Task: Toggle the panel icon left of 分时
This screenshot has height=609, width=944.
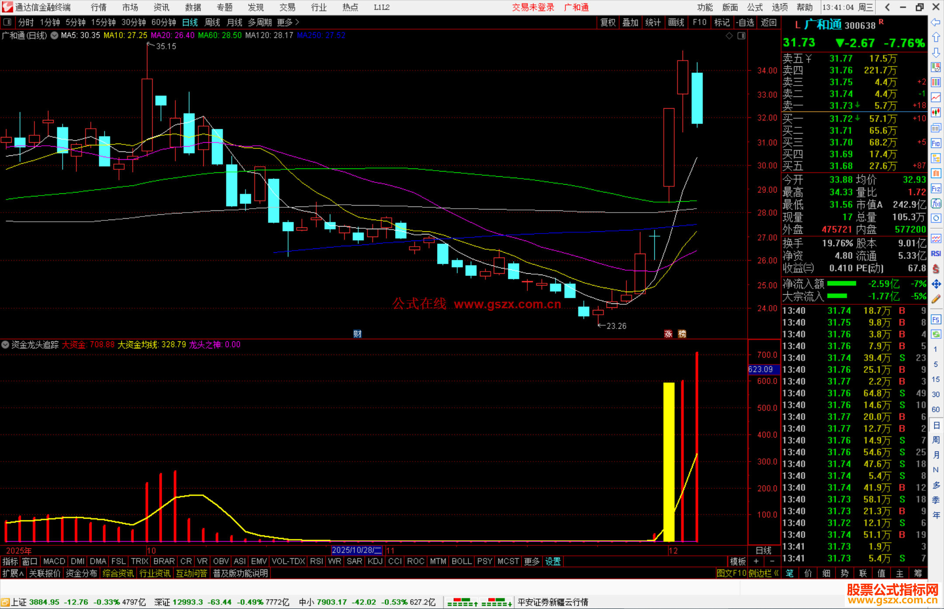Action: click(x=7, y=22)
